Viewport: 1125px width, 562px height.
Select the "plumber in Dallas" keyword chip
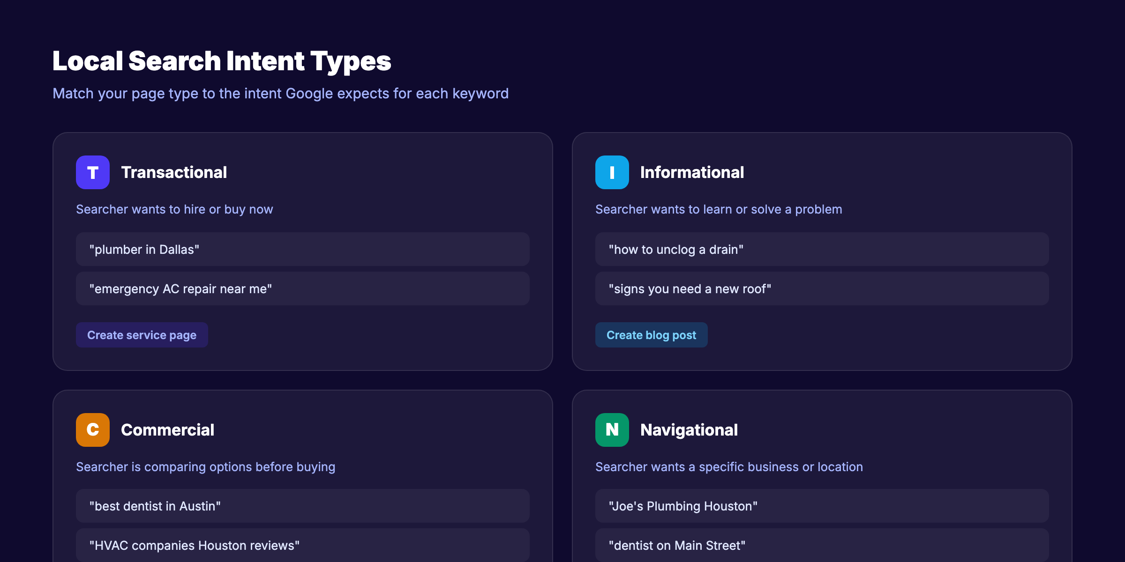point(302,249)
